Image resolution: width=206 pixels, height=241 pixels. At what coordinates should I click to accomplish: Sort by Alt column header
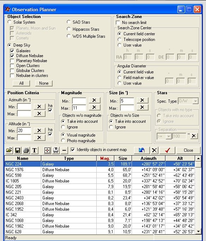(x=180, y=158)
